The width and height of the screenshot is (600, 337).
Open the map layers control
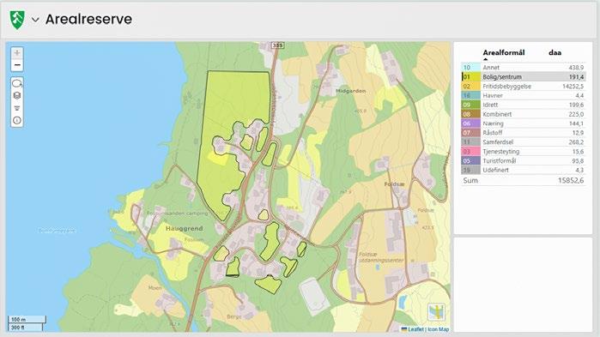(17, 95)
